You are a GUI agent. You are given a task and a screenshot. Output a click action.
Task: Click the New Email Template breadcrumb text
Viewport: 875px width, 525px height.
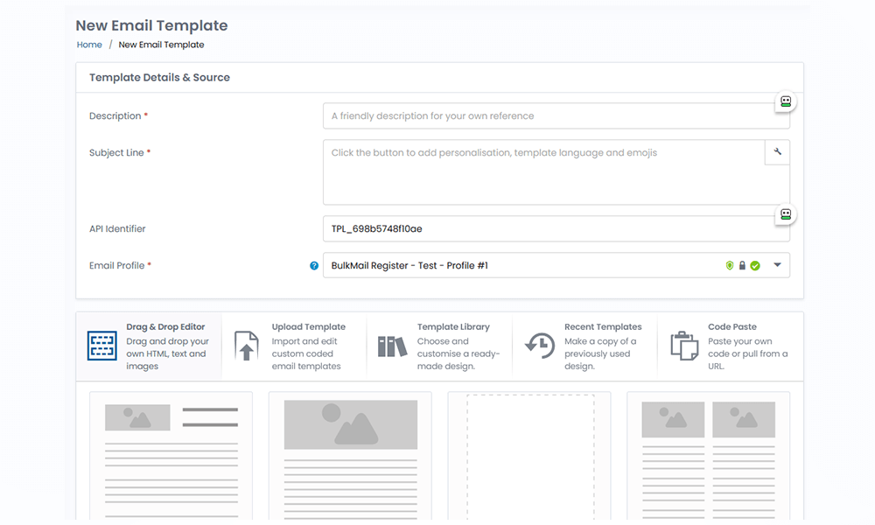pos(161,45)
